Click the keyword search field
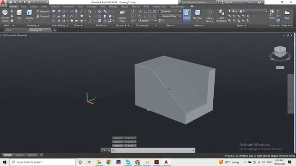Image resolution: width=296 pixels, height=166 pixels. click(198, 2)
